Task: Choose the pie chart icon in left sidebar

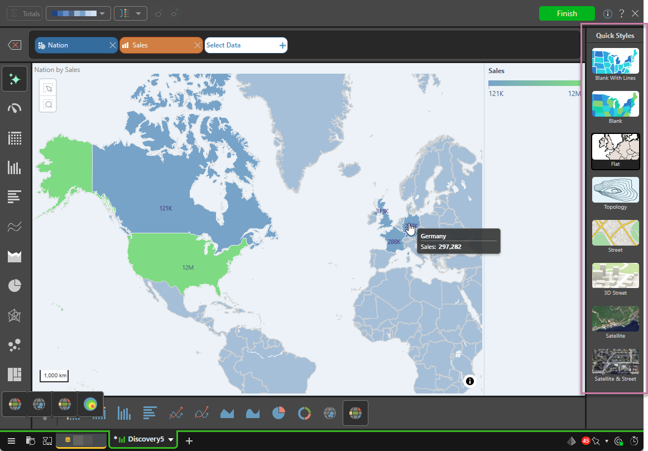Action: 15,286
